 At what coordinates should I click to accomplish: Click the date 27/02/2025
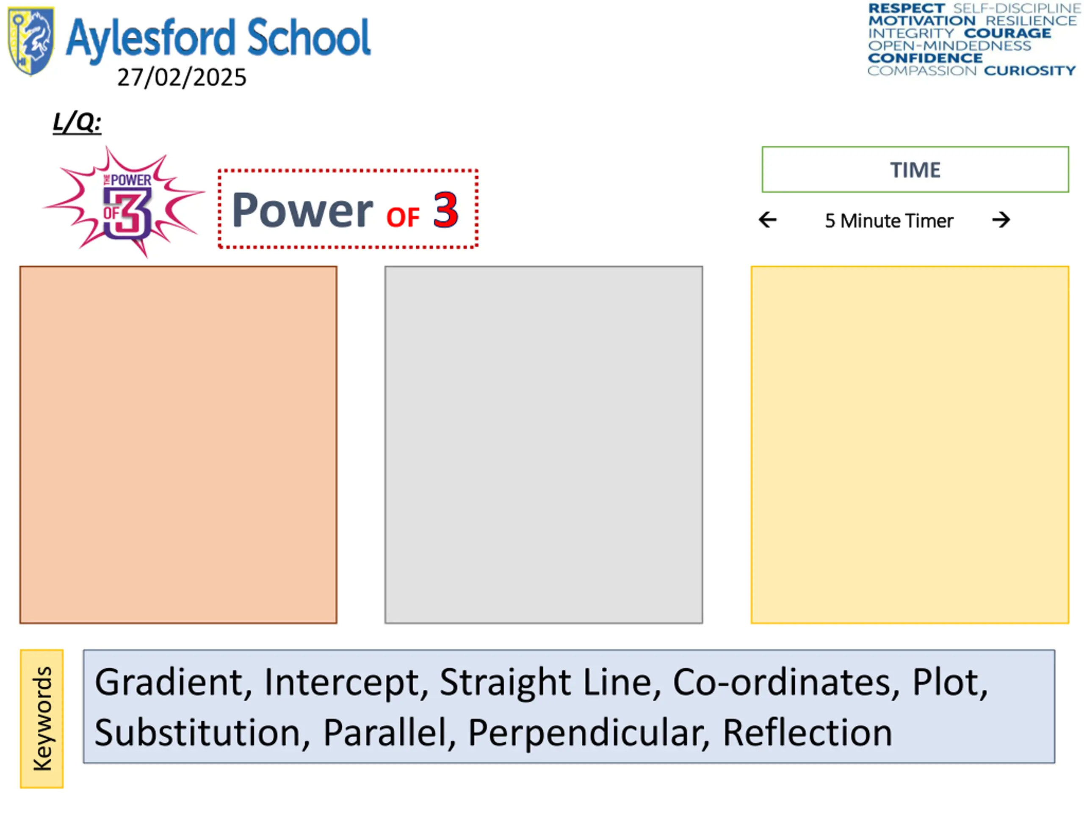tap(182, 77)
